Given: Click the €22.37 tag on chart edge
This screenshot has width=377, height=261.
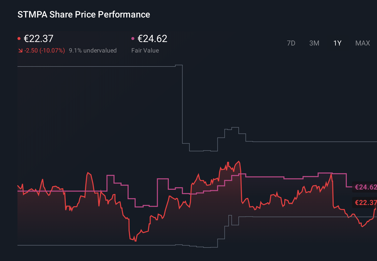Looking at the screenshot, I should 366,202.
